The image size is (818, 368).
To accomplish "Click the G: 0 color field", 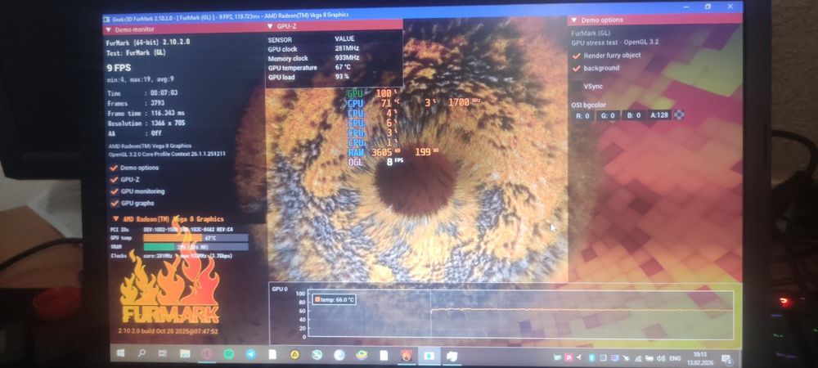I will click(x=609, y=115).
